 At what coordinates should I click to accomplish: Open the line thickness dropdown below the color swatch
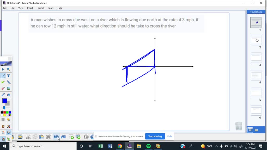(x=4, y=108)
